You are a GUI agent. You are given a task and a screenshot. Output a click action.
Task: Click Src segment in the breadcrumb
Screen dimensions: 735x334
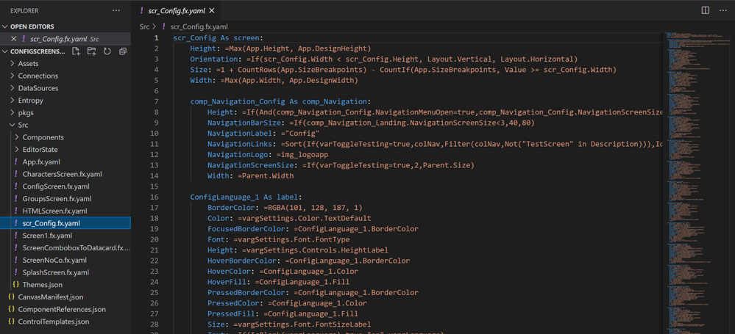[144, 26]
